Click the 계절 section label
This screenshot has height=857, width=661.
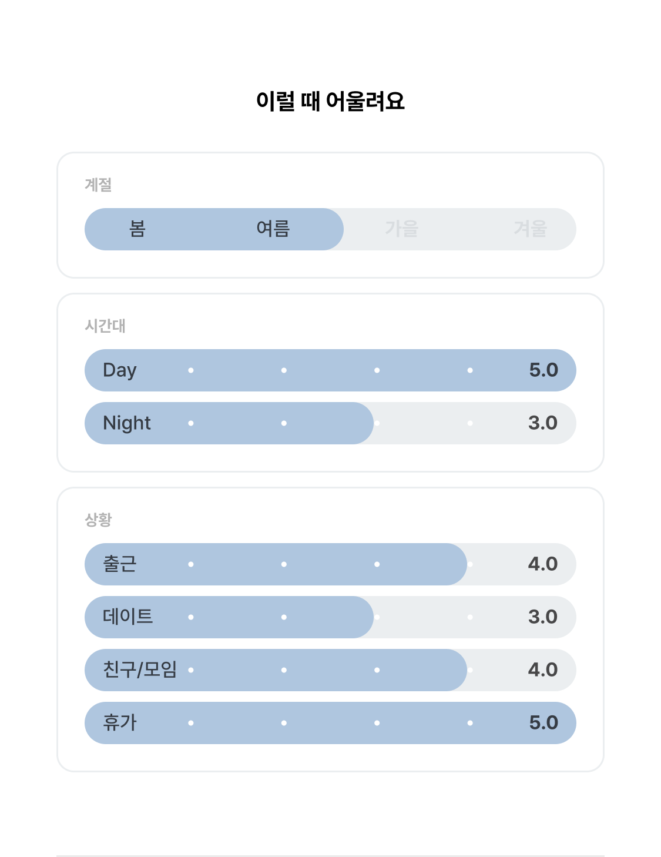pos(98,185)
